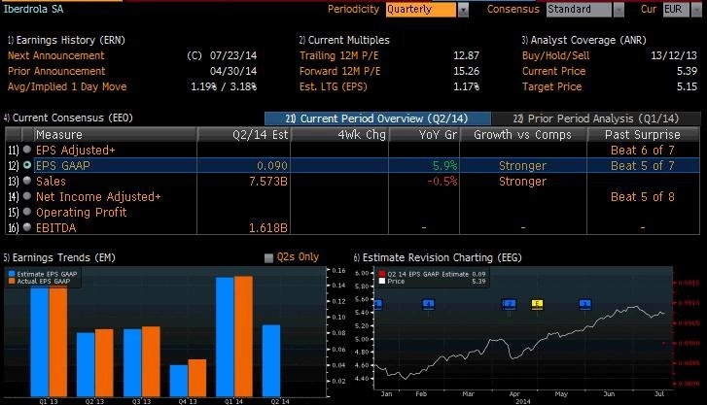Click the Est. LTG (EPS) value 1.17%
707x405 pixels.
click(x=466, y=86)
